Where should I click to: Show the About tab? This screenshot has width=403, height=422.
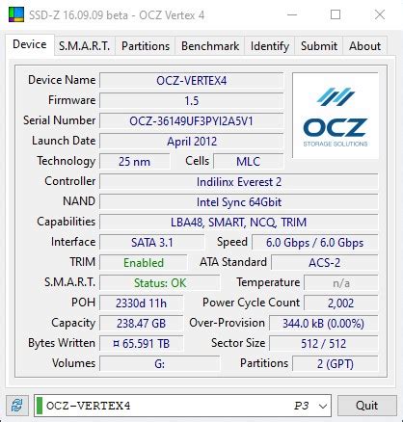(x=364, y=46)
